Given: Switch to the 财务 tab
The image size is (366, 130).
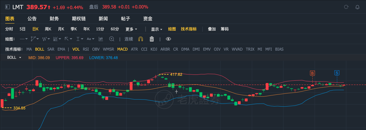Looking at the screenshot, I should [x=54, y=19].
